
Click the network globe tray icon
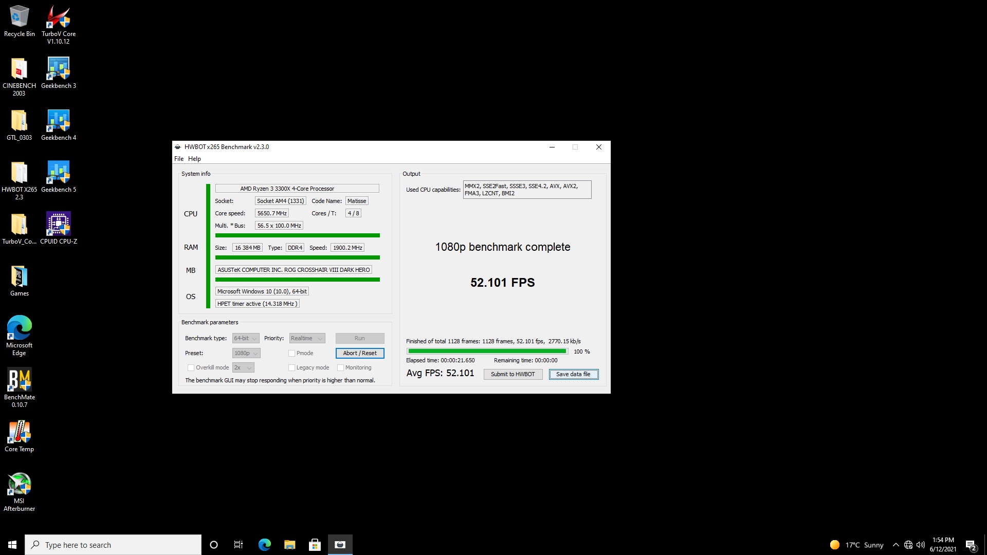coord(908,545)
